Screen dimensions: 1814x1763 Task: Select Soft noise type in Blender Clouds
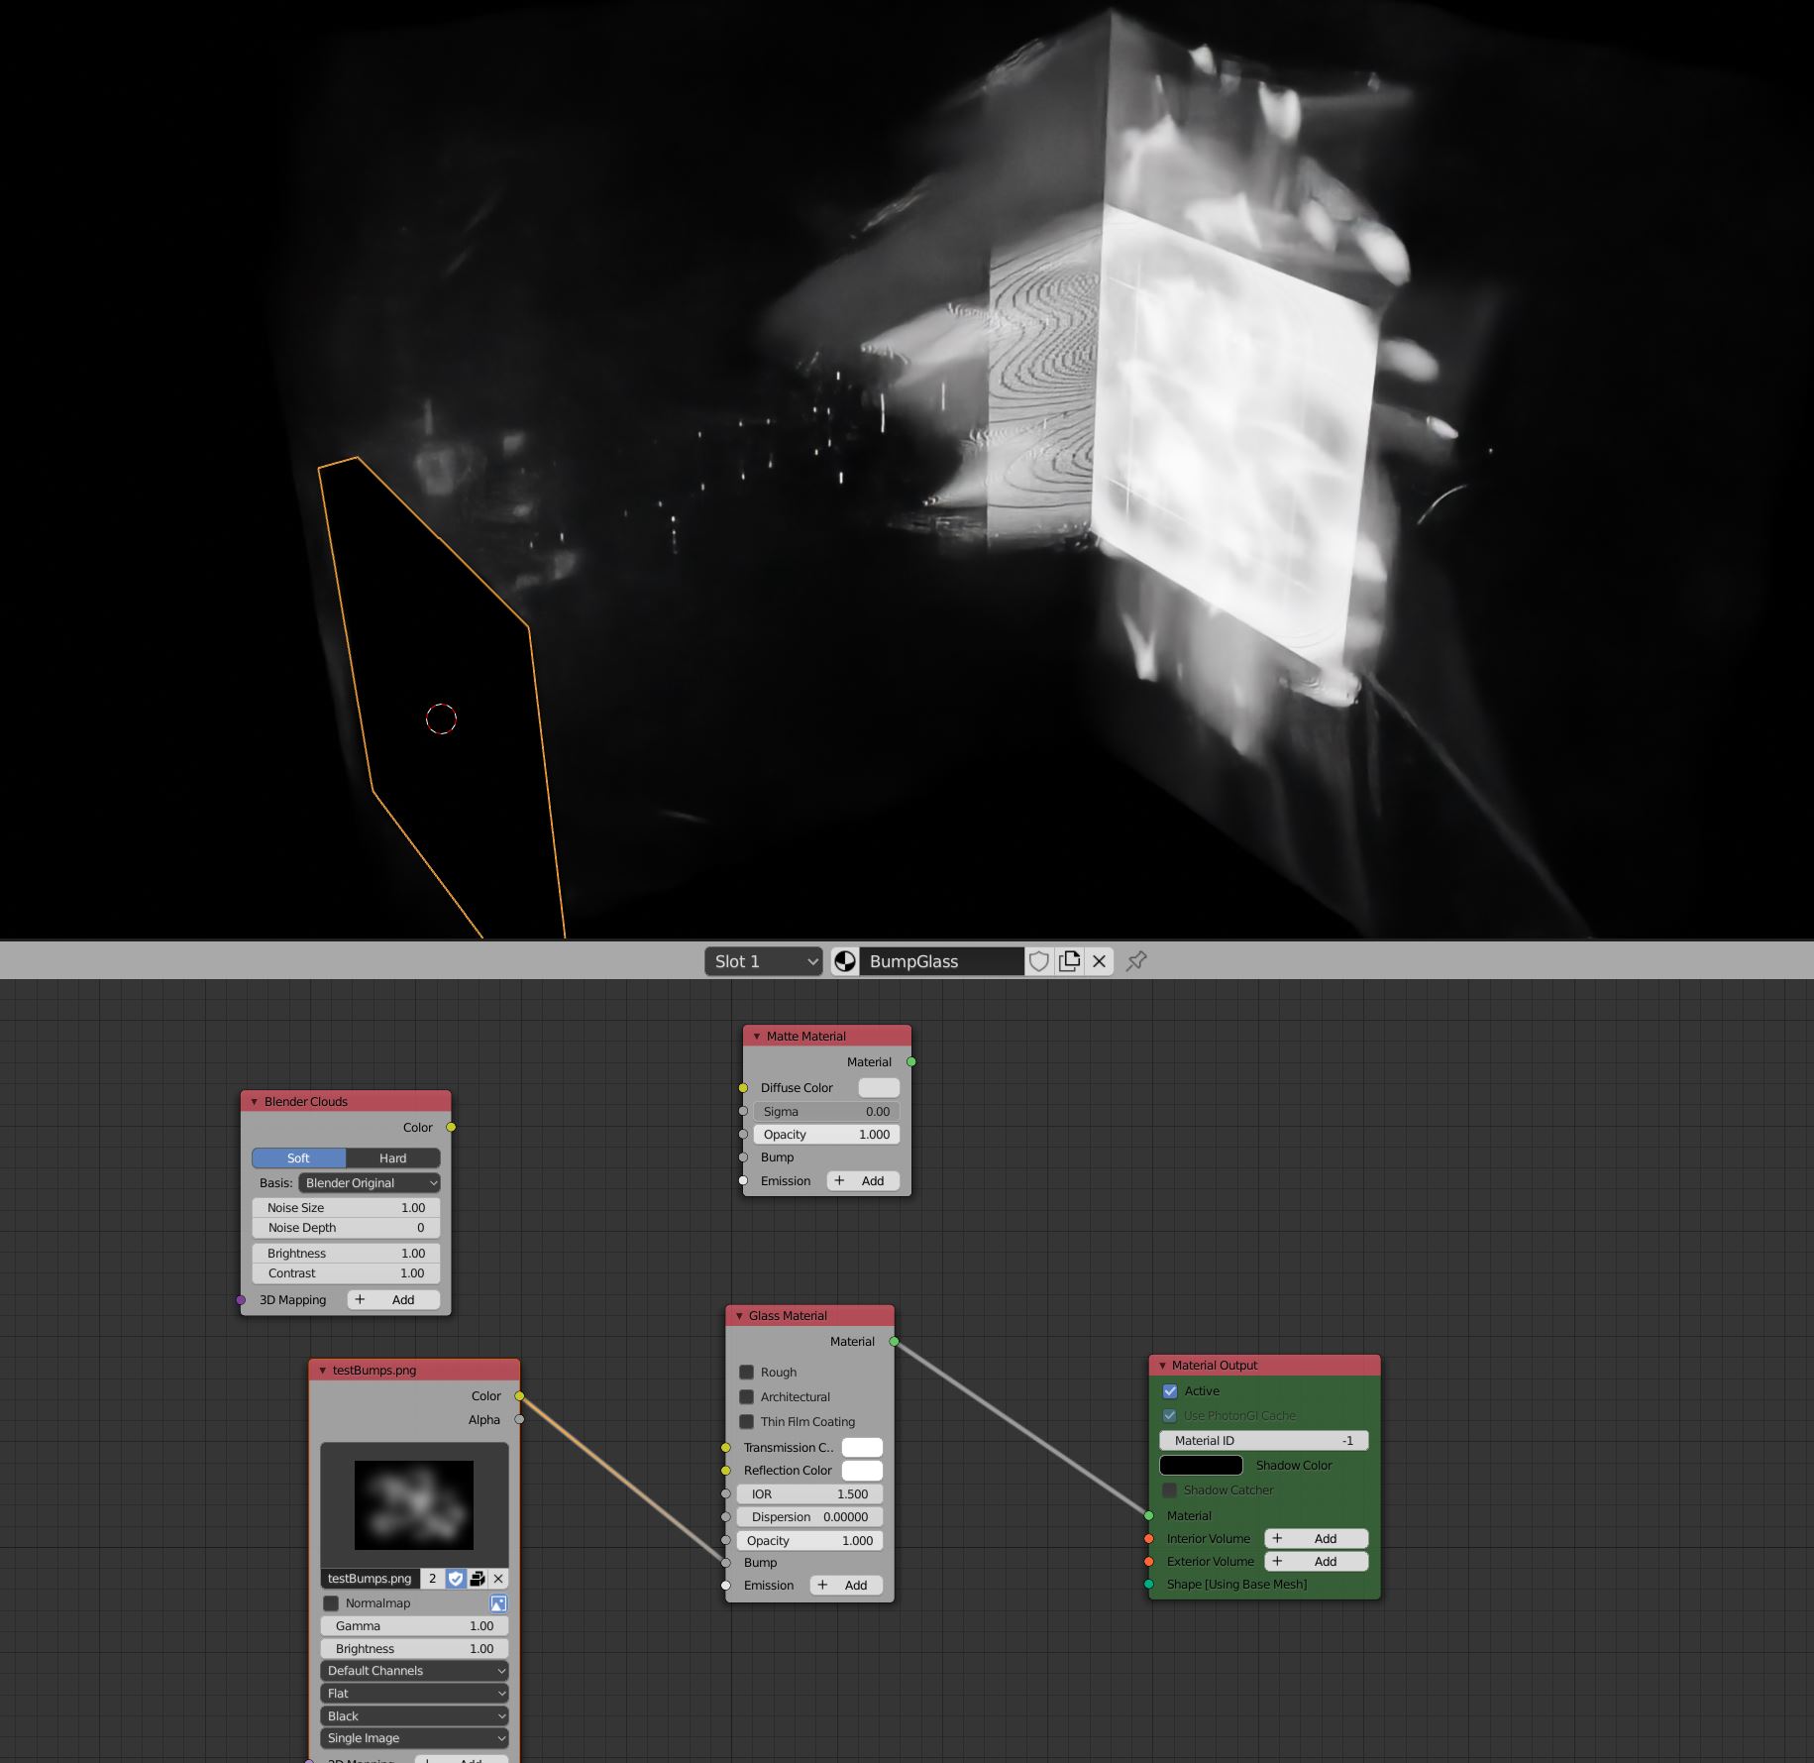298,1158
